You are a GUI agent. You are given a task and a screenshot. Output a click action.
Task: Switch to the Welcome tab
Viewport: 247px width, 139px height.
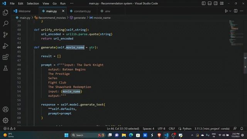coord(24,11)
